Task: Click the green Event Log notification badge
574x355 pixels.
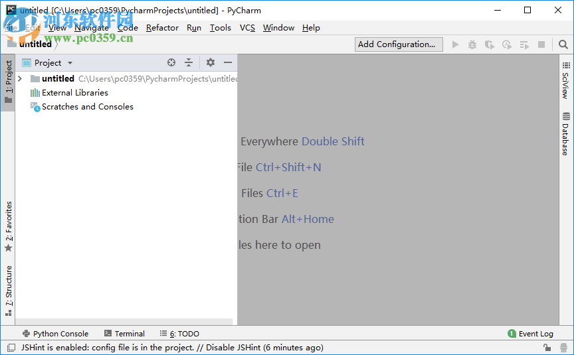Action: [x=512, y=333]
